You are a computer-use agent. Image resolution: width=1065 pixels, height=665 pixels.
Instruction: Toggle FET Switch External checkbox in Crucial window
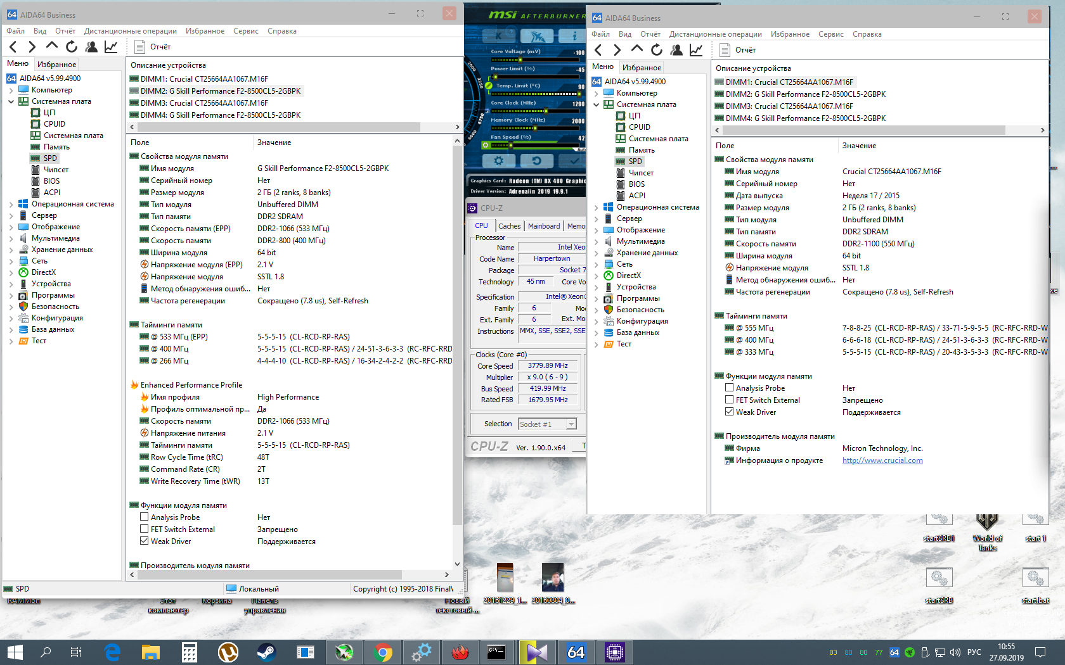(x=730, y=400)
